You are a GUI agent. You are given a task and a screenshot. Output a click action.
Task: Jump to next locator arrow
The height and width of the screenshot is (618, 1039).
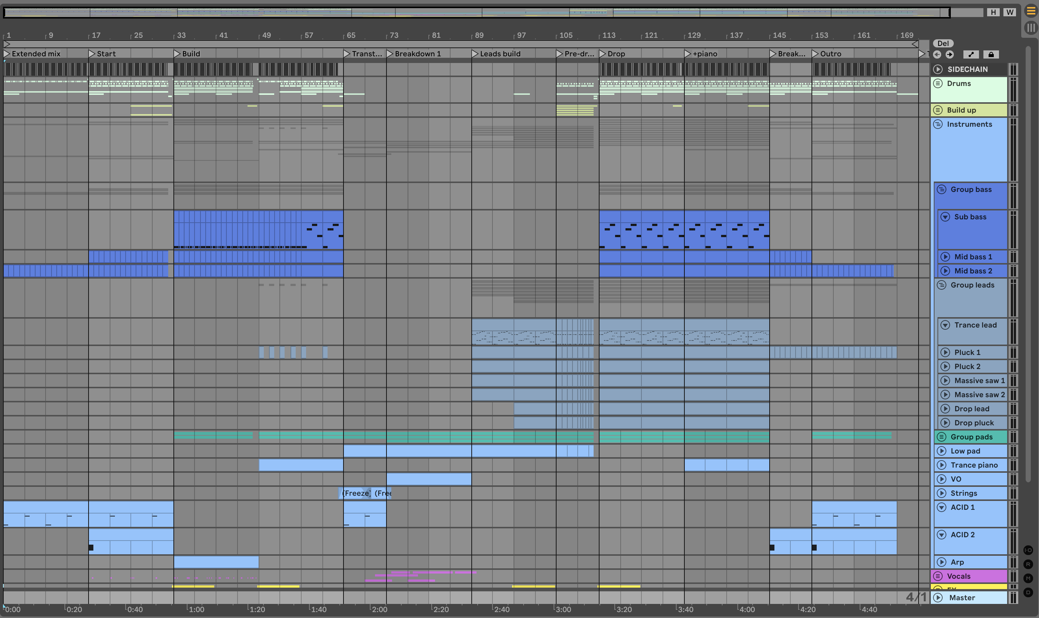[949, 54]
